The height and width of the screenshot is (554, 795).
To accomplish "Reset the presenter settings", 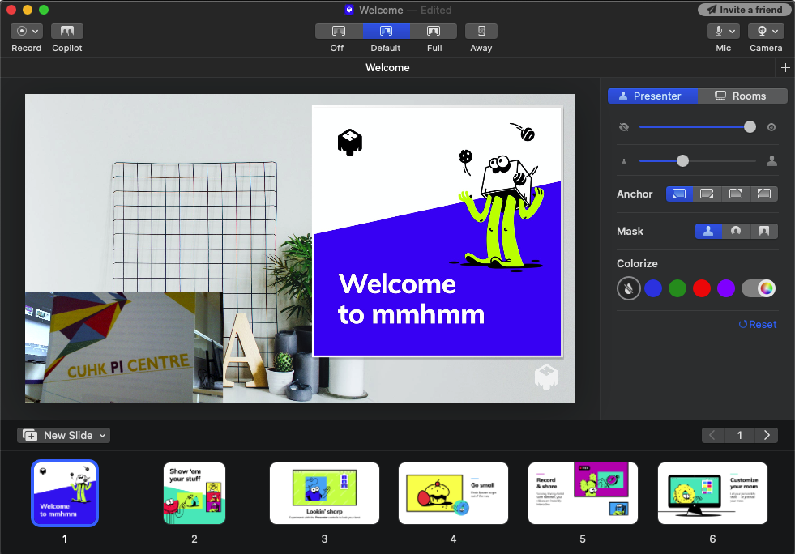I will (x=758, y=325).
